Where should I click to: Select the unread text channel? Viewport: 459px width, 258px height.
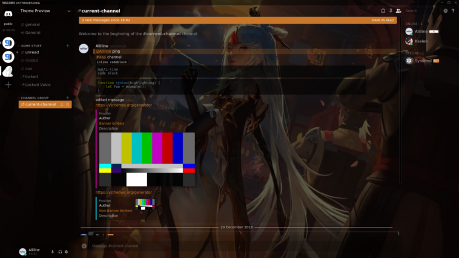pyautogui.click(x=31, y=53)
